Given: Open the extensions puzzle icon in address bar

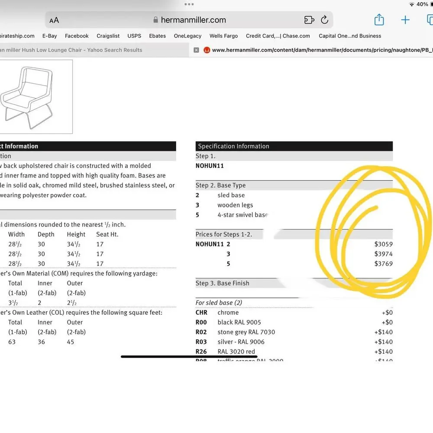Looking at the screenshot, I should (309, 20).
